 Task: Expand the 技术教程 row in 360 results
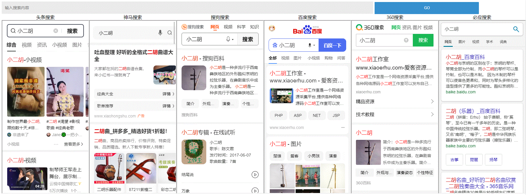pyautogui.click(x=395, y=114)
